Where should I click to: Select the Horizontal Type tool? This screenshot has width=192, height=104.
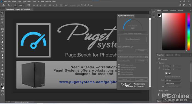pyautogui.click(x=2, y=65)
